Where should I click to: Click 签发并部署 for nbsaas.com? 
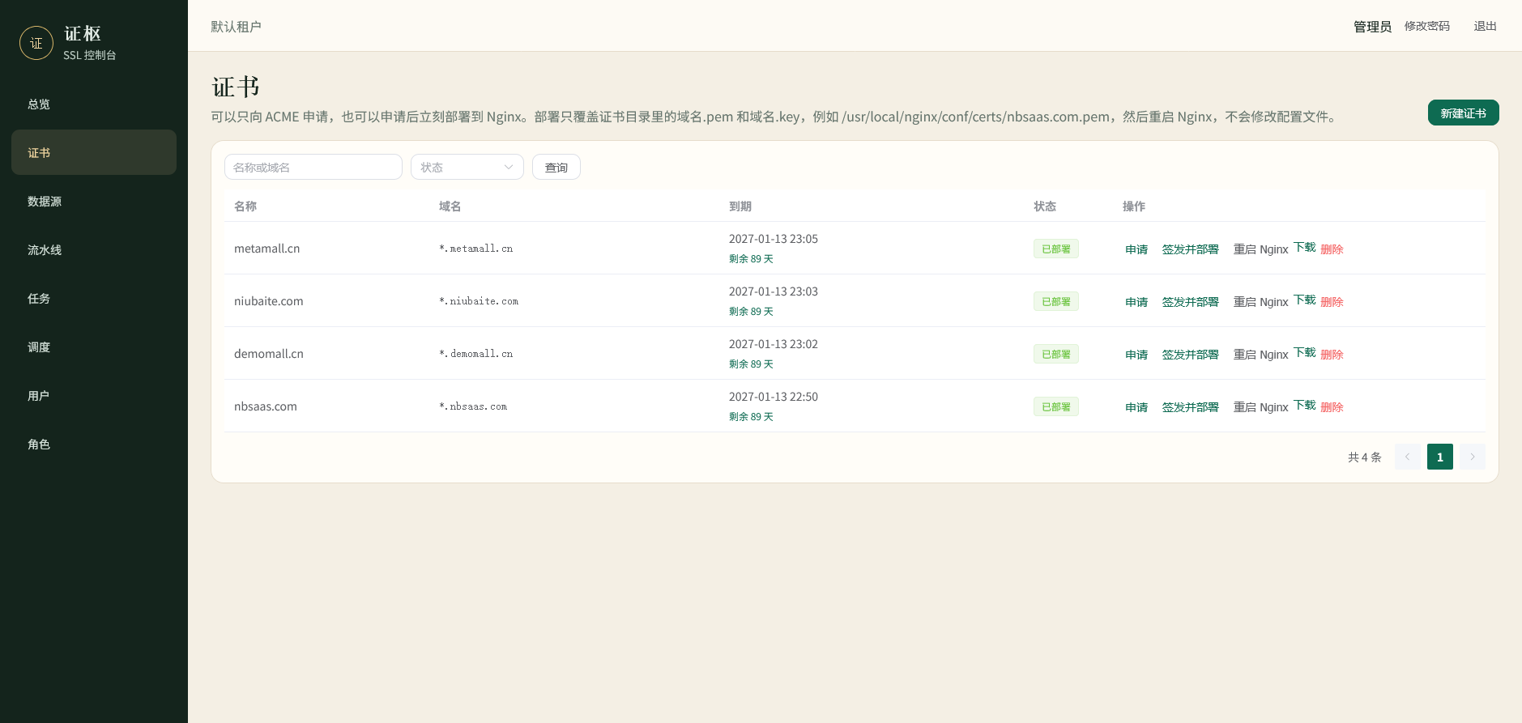[1190, 407]
